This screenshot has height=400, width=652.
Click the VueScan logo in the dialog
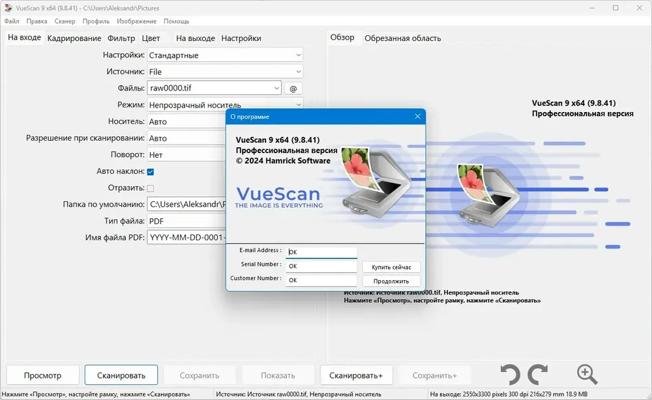tap(278, 197)
